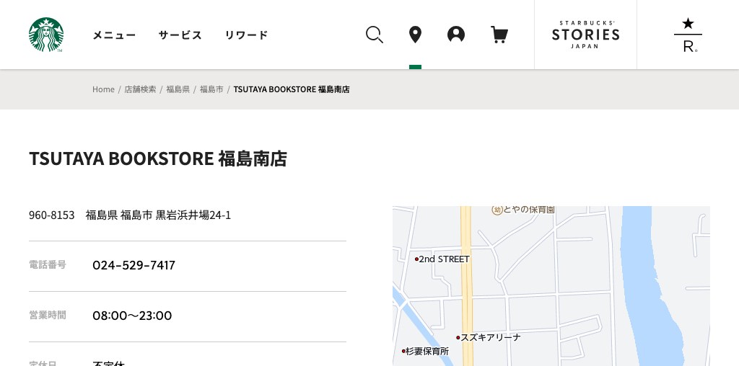This screenshot has width=739, height=366.
Task: Click the 営業時間 label
Action: coord(48,315)
